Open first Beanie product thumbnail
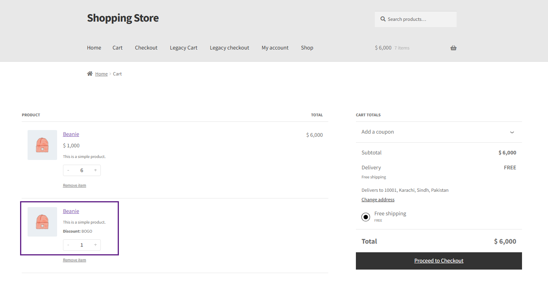The height and width of the screenshot is (290, 548). click(x=42, y=145)
